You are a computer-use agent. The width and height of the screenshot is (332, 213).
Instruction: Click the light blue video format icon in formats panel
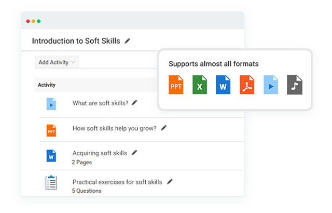click(x=271, y=85)
